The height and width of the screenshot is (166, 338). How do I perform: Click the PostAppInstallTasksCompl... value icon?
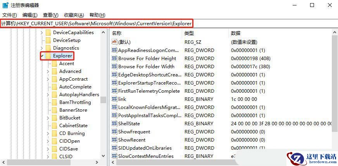[114, 115]
